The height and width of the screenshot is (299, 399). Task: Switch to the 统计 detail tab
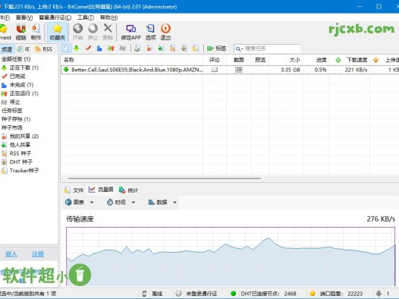[x=128, y=190]
